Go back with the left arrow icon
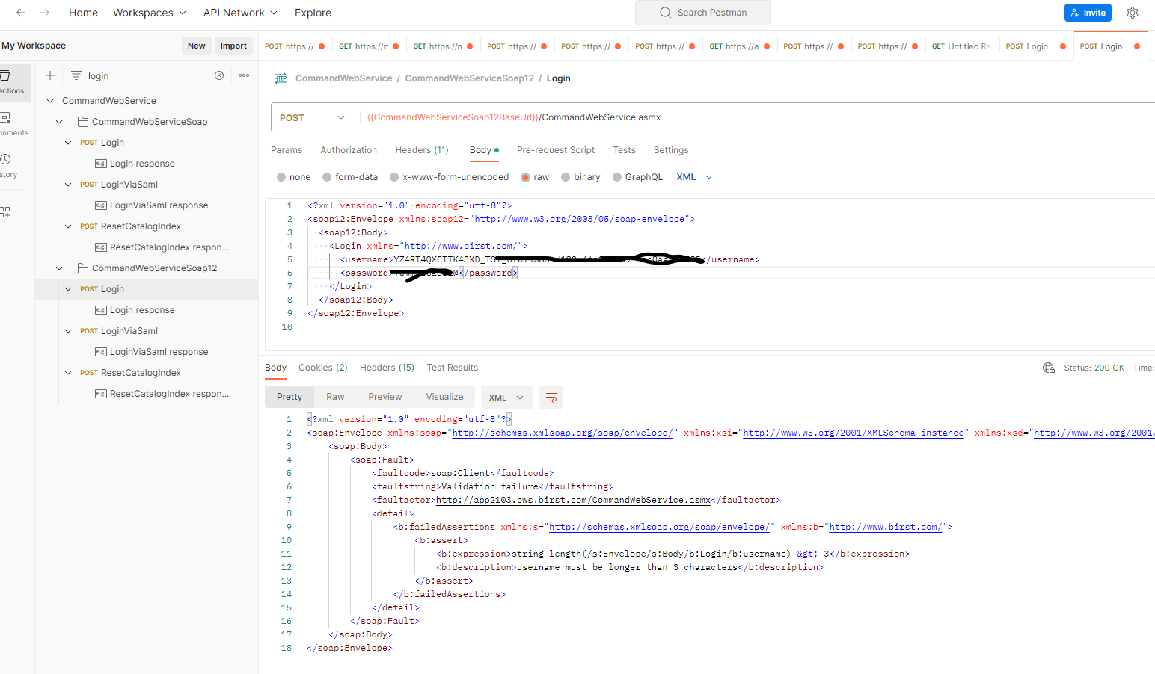 (21, 13)
